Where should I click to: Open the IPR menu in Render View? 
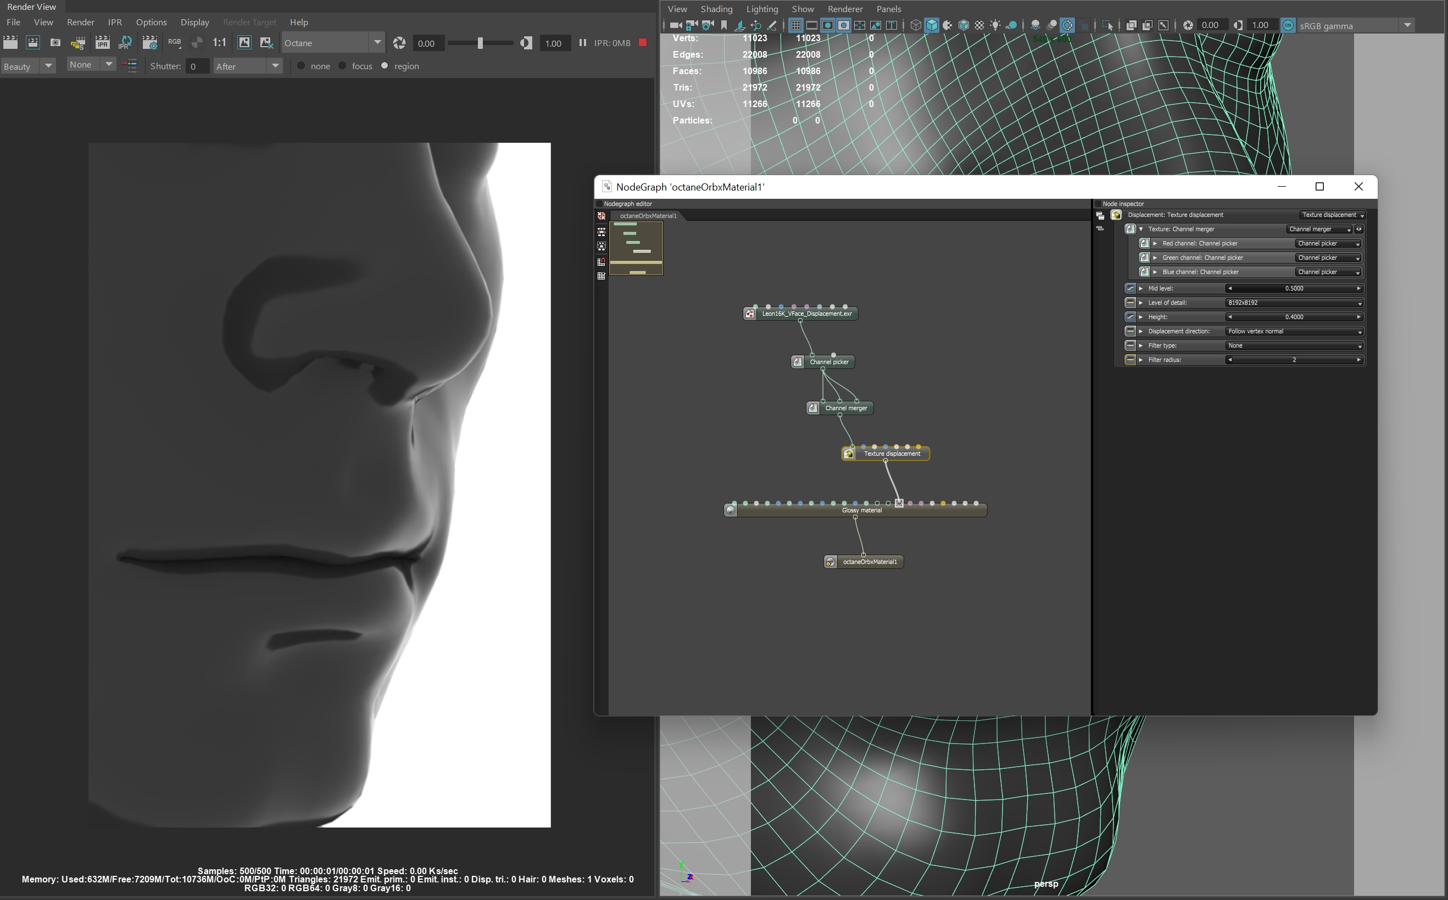[x=115, y=22]
